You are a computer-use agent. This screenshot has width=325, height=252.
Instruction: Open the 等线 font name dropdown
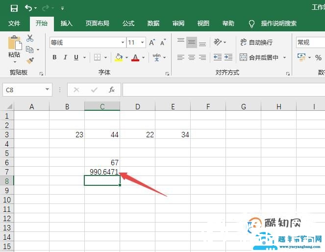[x=123, y=43]
